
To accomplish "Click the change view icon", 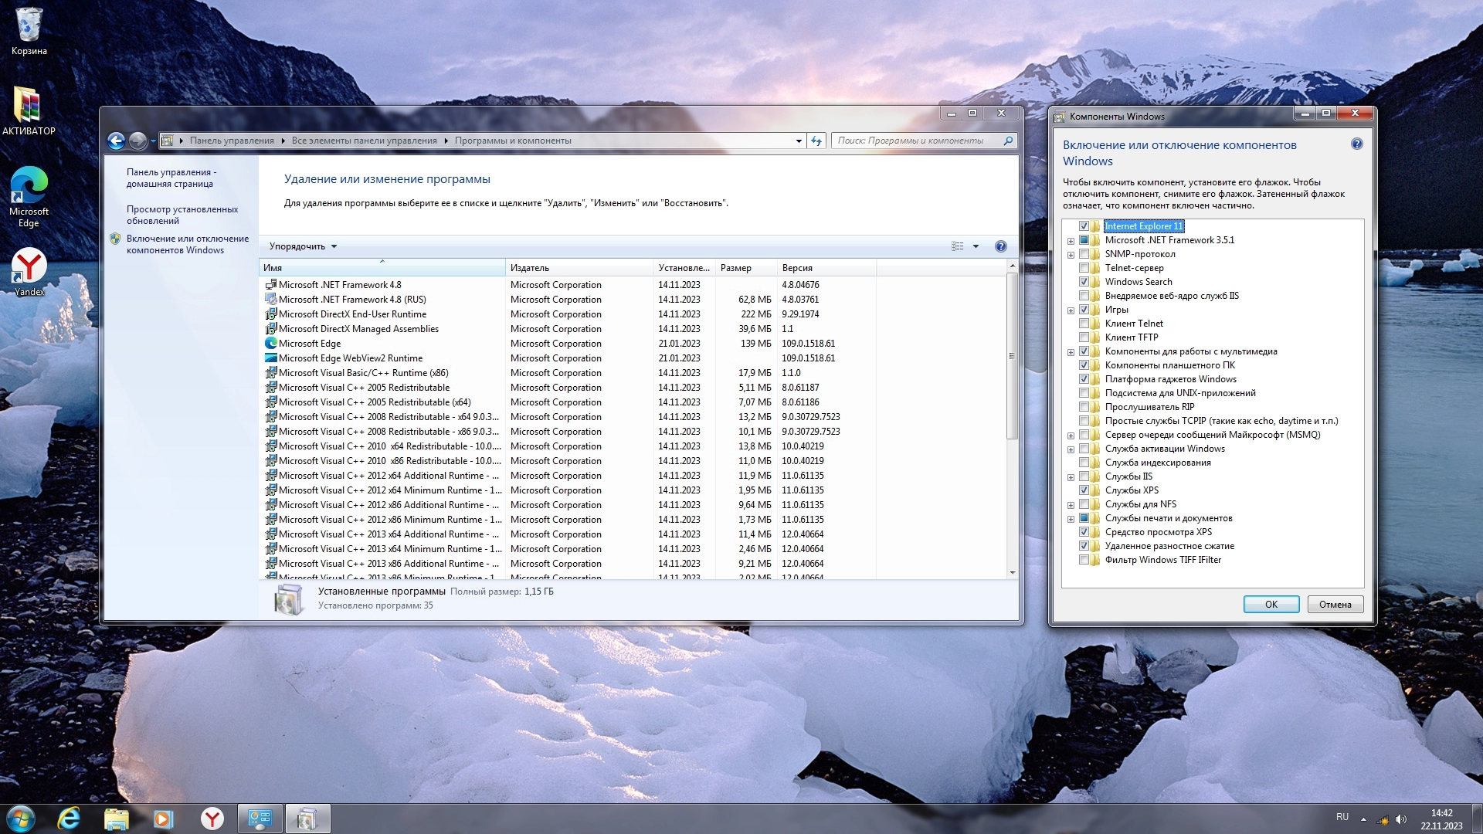I will [x=958, y=246].
